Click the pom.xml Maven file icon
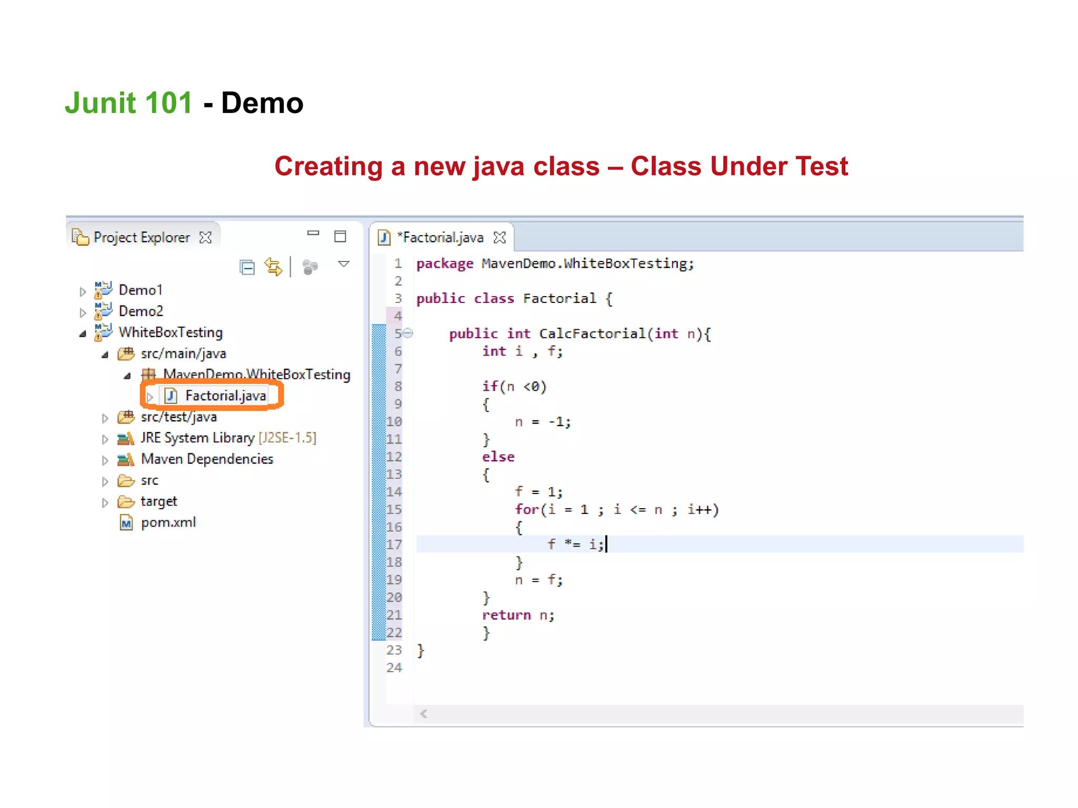1078x808 pixels. (x=126, y=523)
